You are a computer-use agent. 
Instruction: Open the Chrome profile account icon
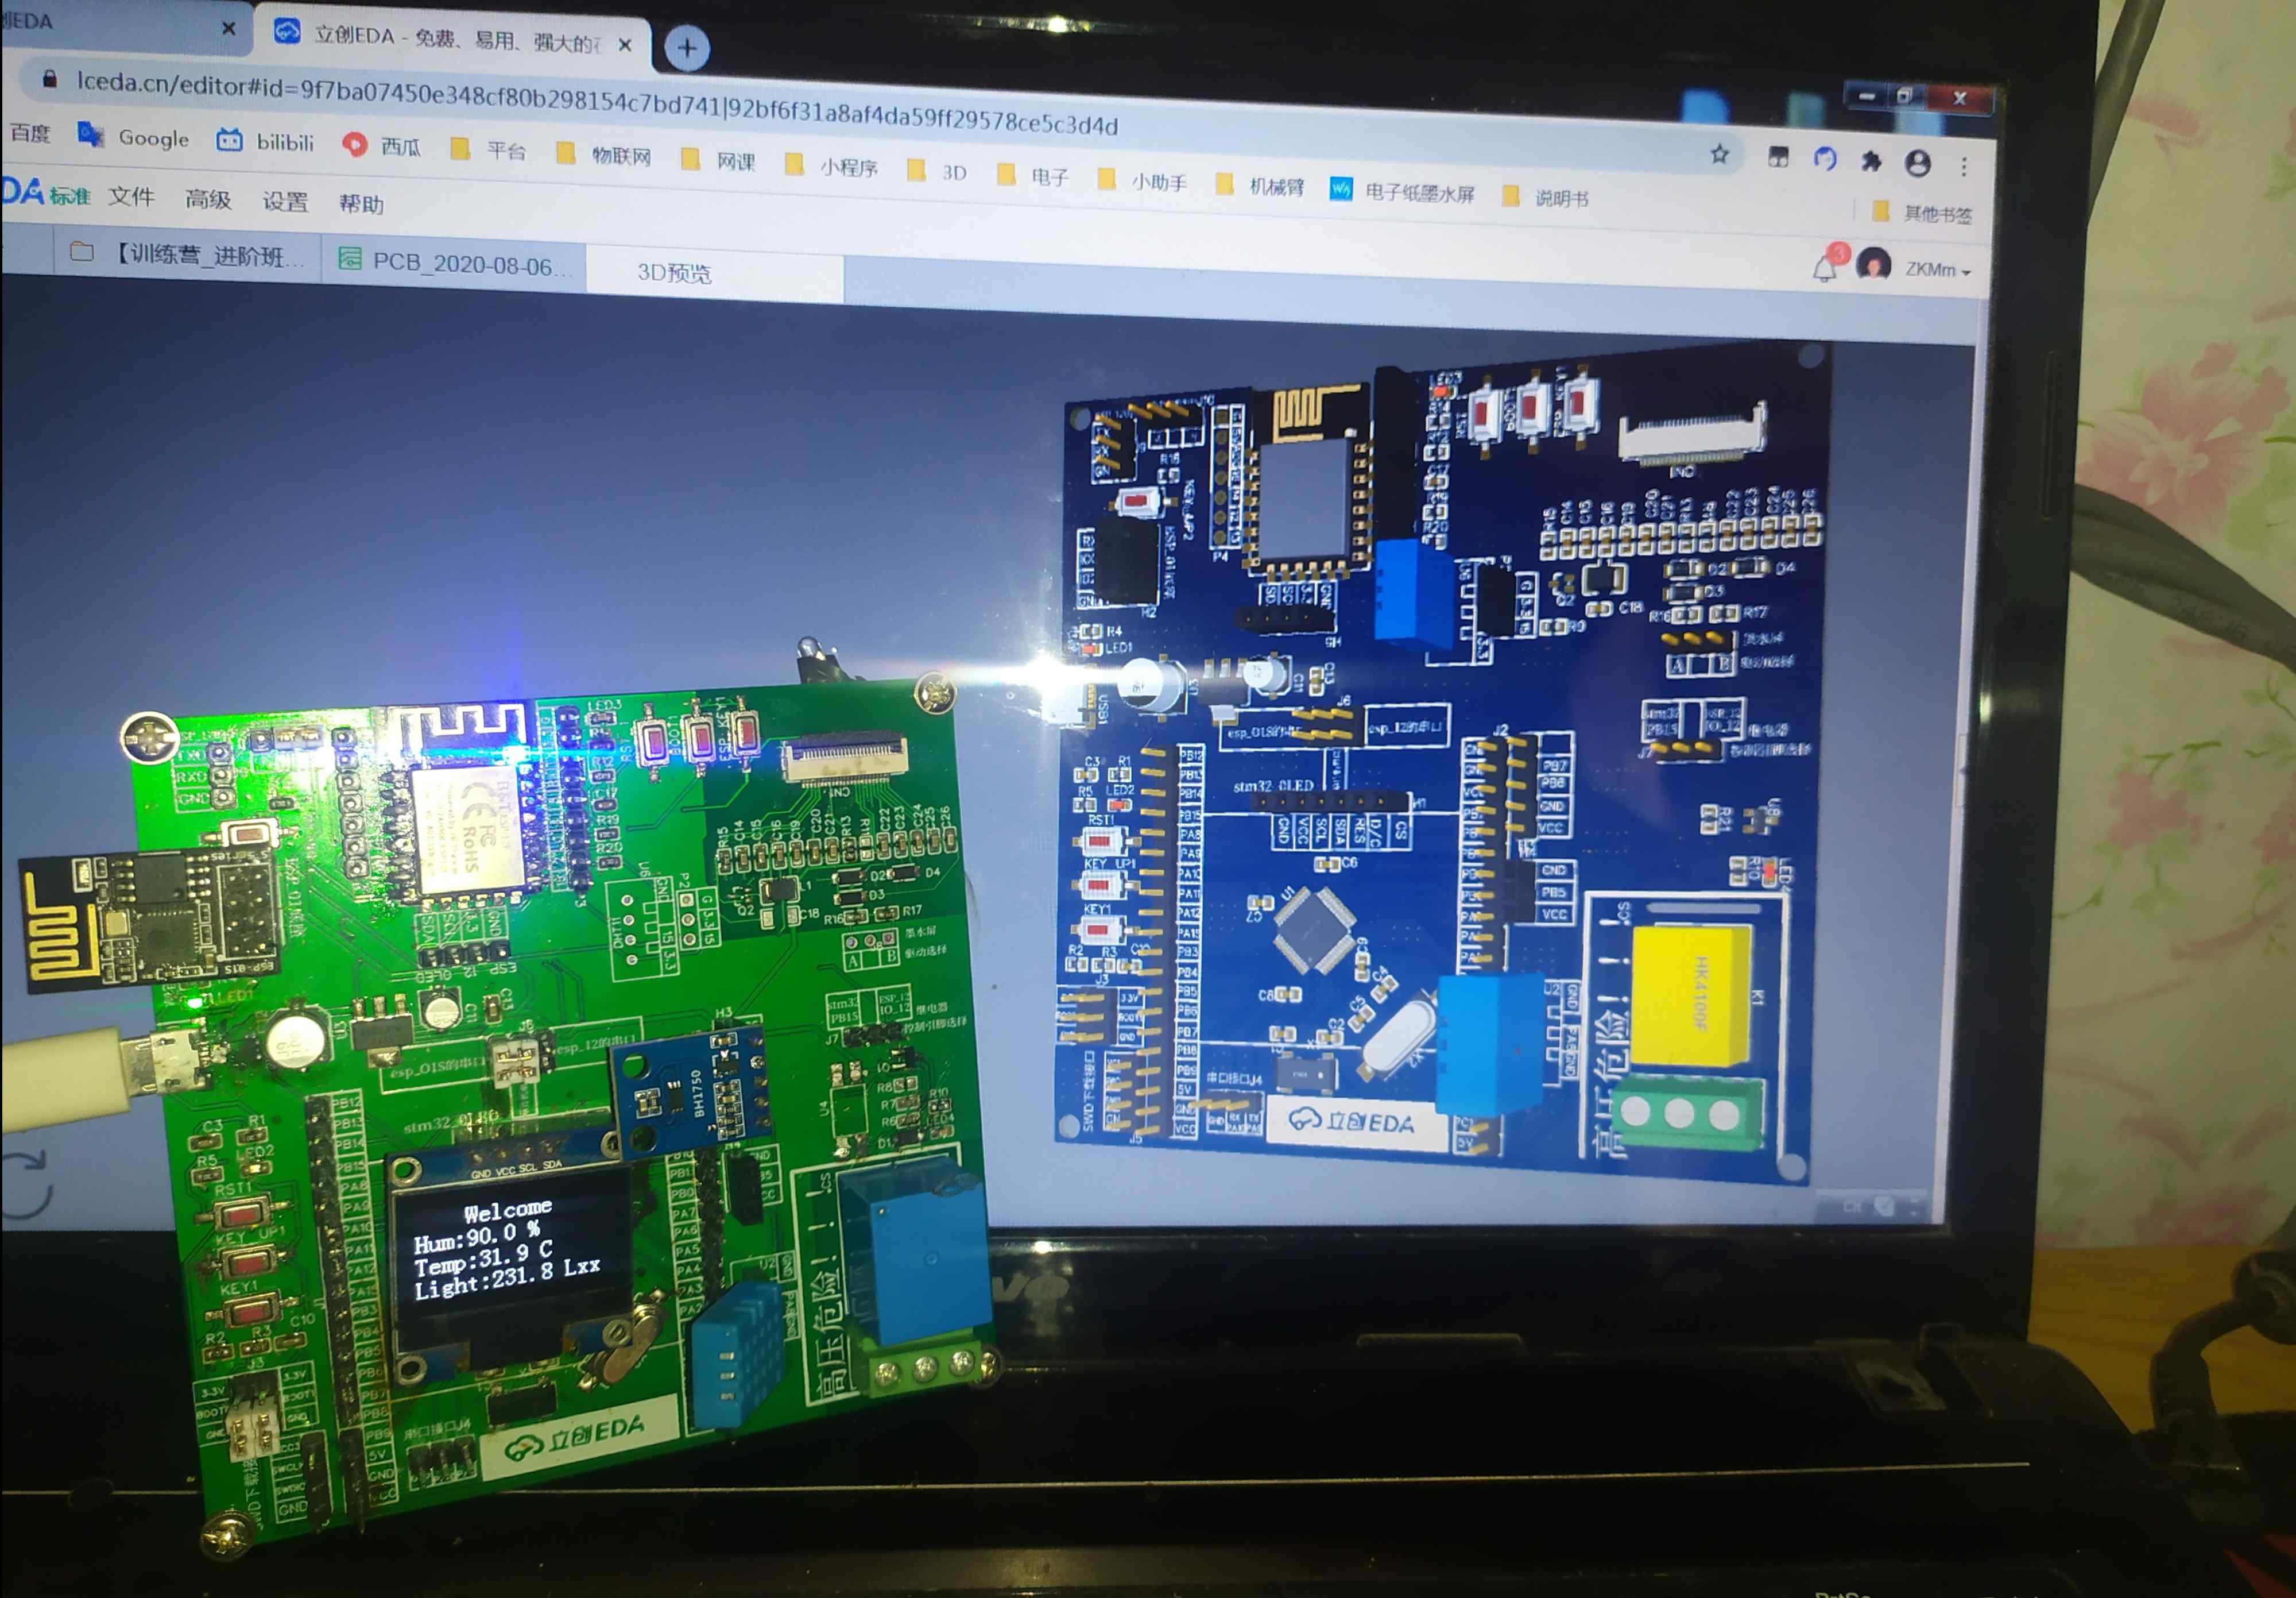(1917, 163)
